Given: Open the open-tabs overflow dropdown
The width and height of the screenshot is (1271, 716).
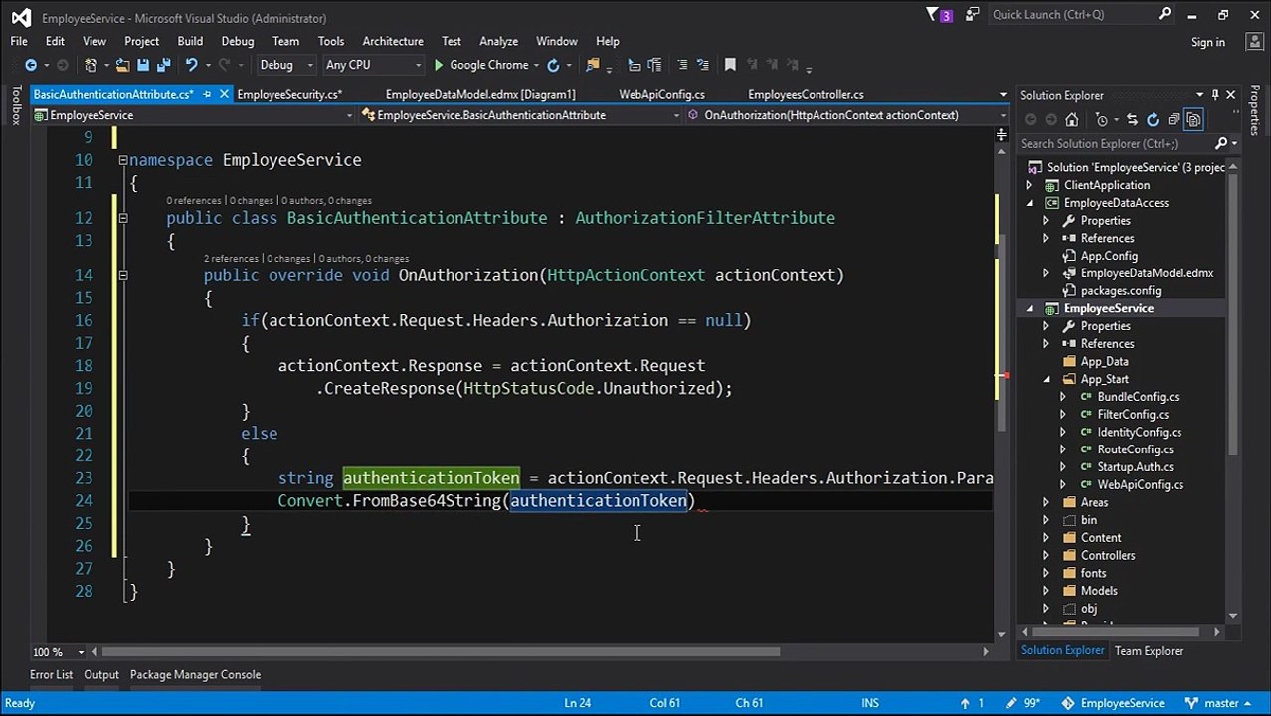Looking at the screenshot, I should click(x=1003, y=95).
